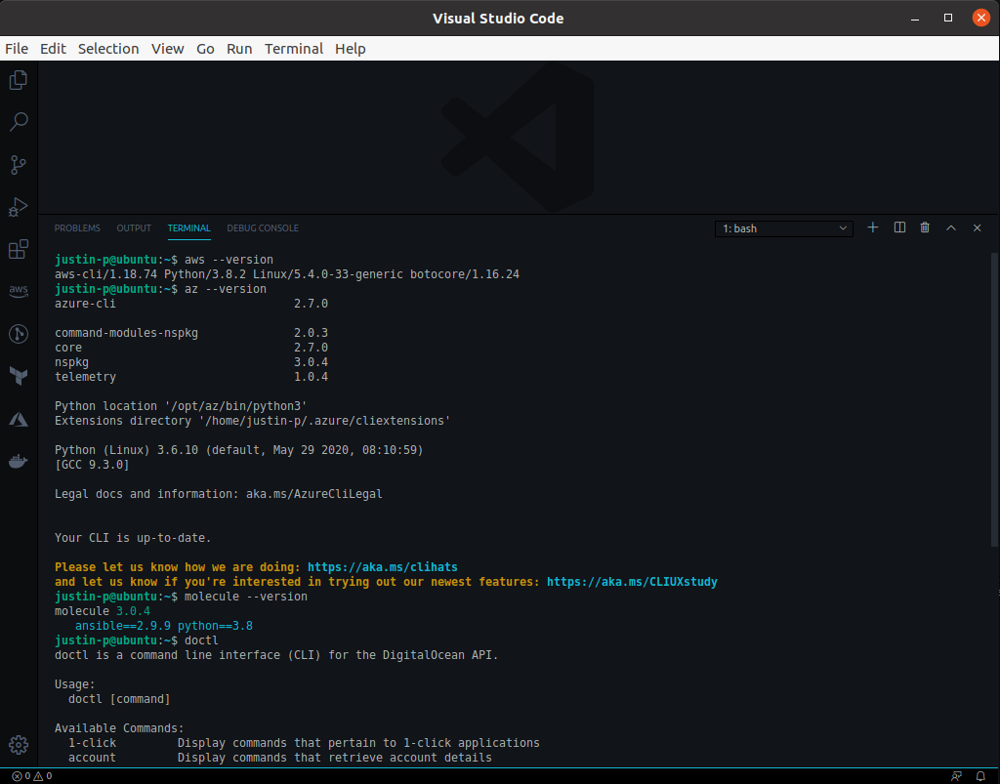The width and height of the screenshot is (1000, 784).
Task: Follow the https://aka.ms/clihats link
Action: click(383, 567)
